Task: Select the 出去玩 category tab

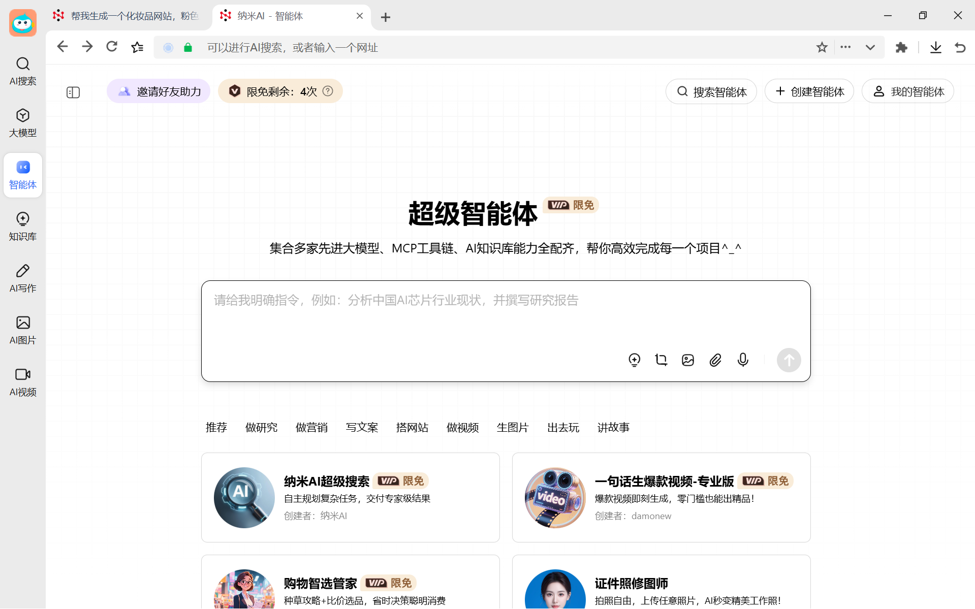Action: (563, 428)
